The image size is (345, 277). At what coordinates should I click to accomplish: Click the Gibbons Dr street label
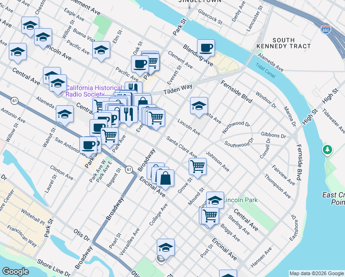[x=274, y=135]
